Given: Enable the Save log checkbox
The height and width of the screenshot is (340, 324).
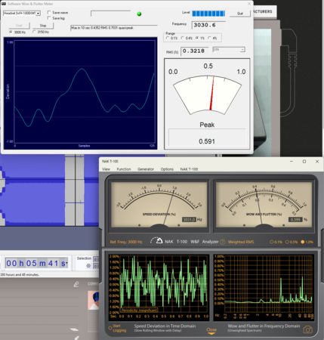Looking at the screenshot, I should pos(49,18).
